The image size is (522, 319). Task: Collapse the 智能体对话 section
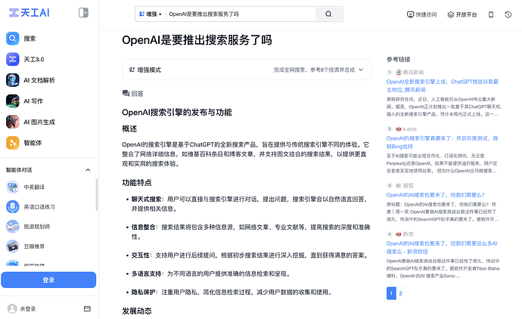pos(88,170)
